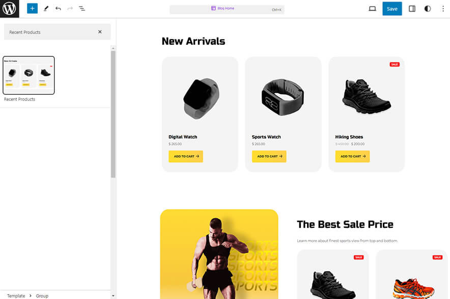Screen dimensions: 450x299
Task: Select the editing Tools pencil icon
Action: click(45, 9)
